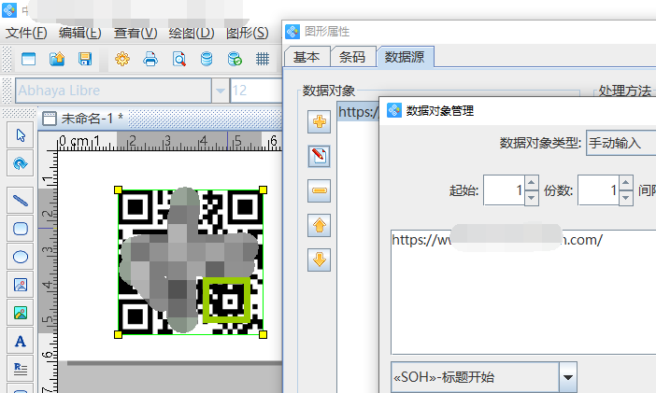
Task: Move data object up arrow icon
Action: pos(320,226)
